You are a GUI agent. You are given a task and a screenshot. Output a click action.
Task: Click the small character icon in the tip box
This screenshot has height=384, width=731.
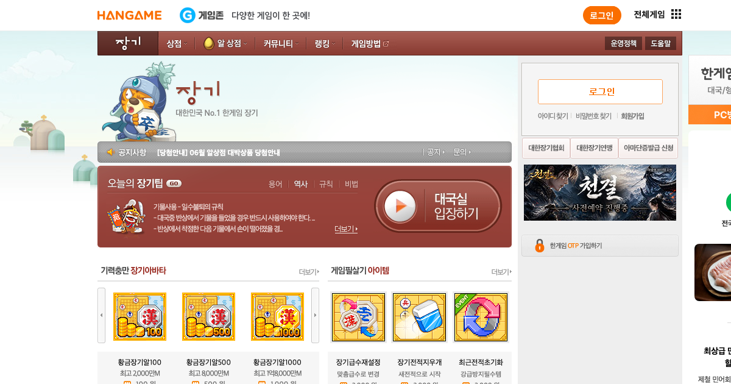(x=126, y=217)
